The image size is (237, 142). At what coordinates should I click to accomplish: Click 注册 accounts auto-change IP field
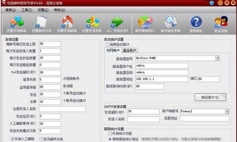(50, 102)
